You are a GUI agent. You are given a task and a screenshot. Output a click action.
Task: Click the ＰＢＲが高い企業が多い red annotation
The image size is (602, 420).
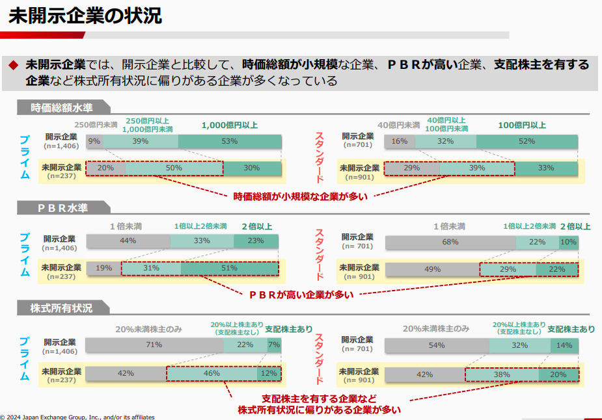point(301,295)
